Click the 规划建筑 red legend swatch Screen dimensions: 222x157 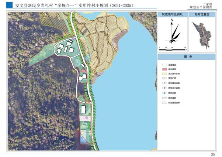(x=164, y=69)
